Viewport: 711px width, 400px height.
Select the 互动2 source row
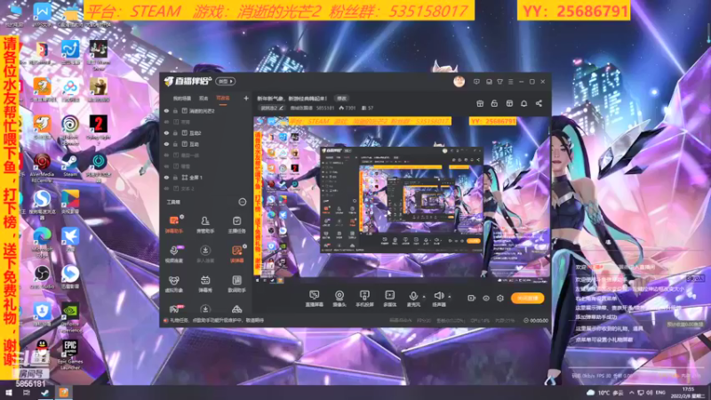[x=206, y=132]
